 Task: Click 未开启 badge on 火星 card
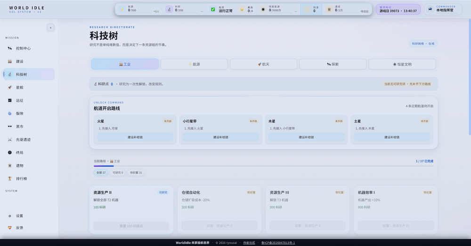(x=168, y=121)
